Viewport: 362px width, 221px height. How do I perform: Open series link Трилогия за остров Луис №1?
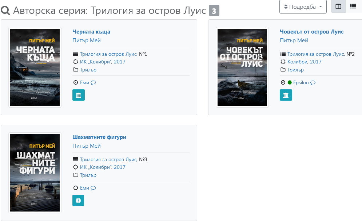[108, 54]
